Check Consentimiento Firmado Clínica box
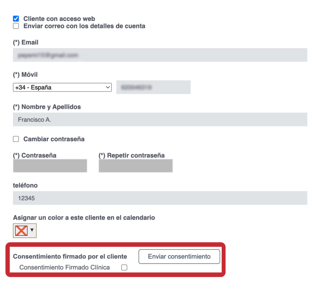The image size is (323, 282). pos(124,267)
